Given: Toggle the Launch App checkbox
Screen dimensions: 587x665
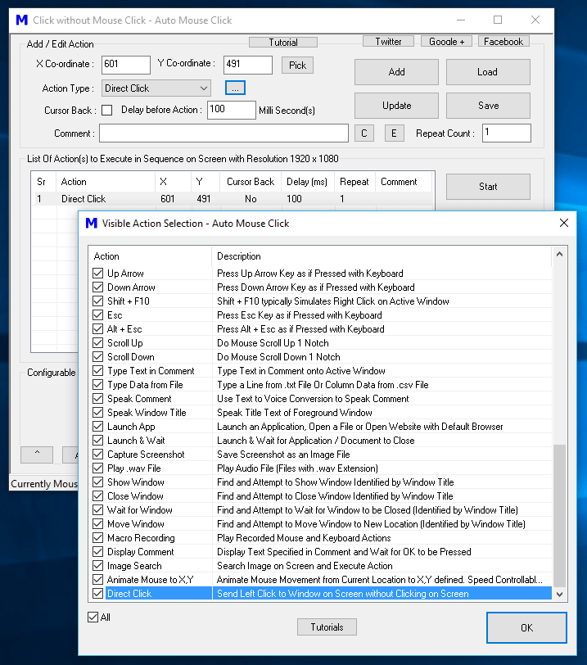Looking at the screenshot, I should [x=98, y=426].
